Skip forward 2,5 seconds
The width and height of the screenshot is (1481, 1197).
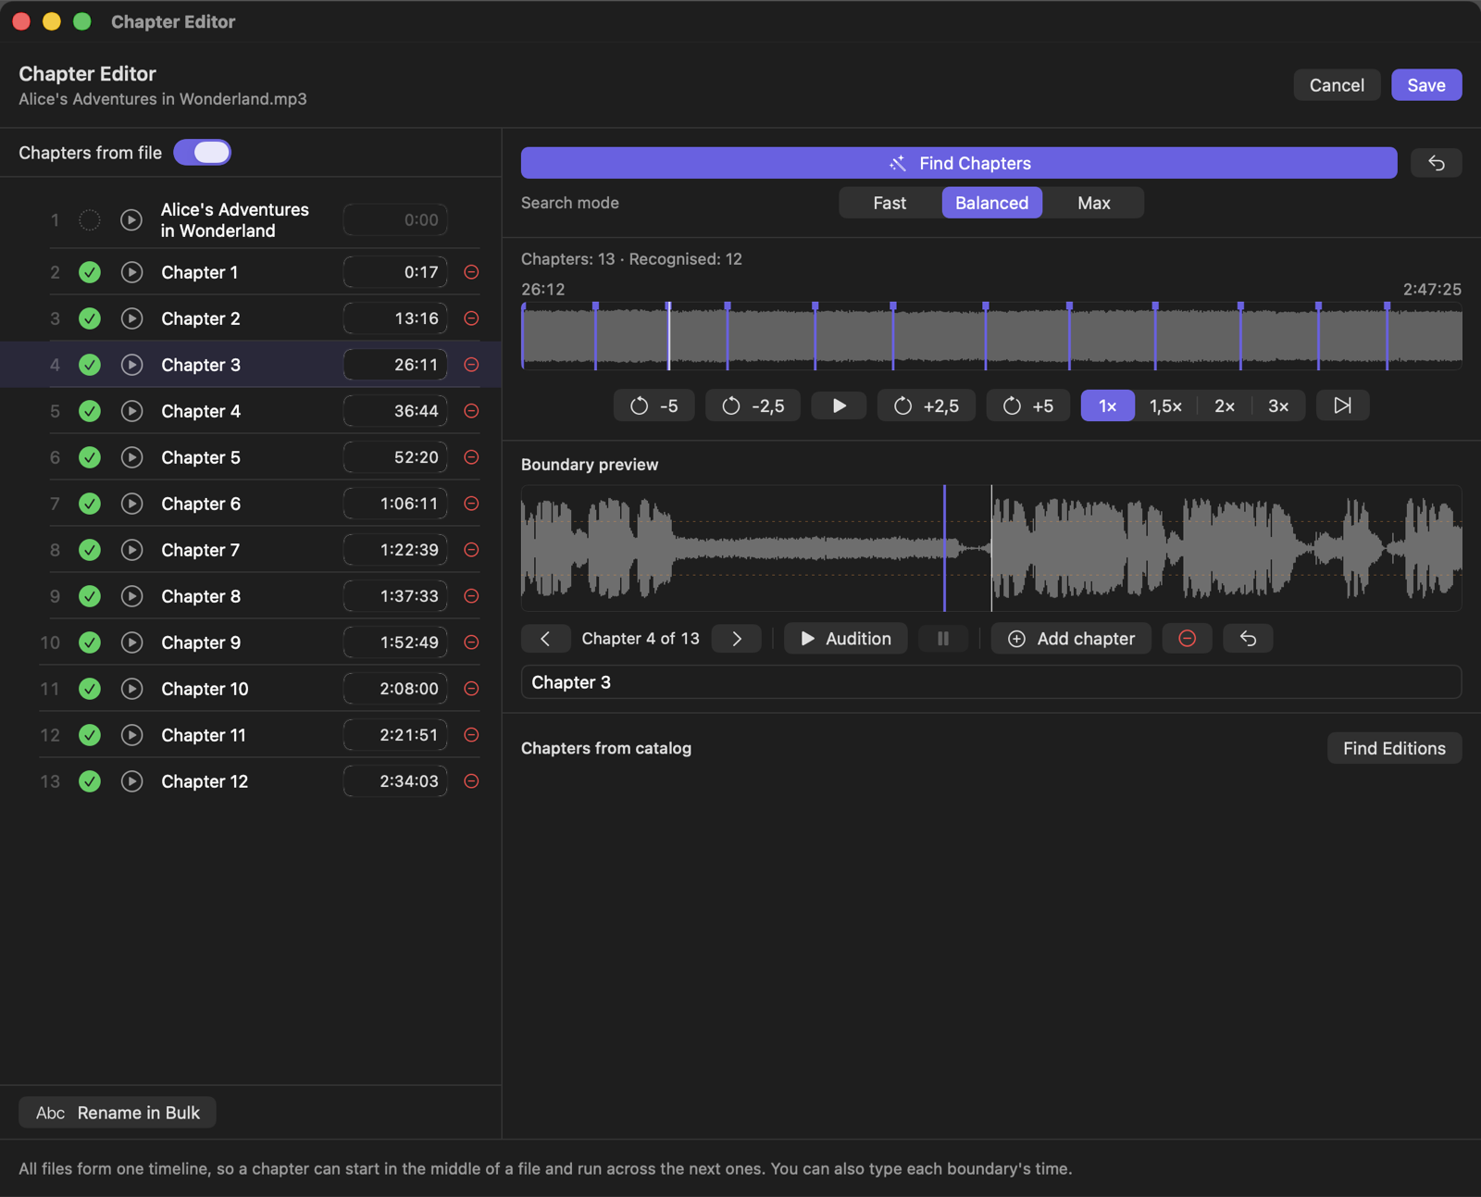pos(926,405)
